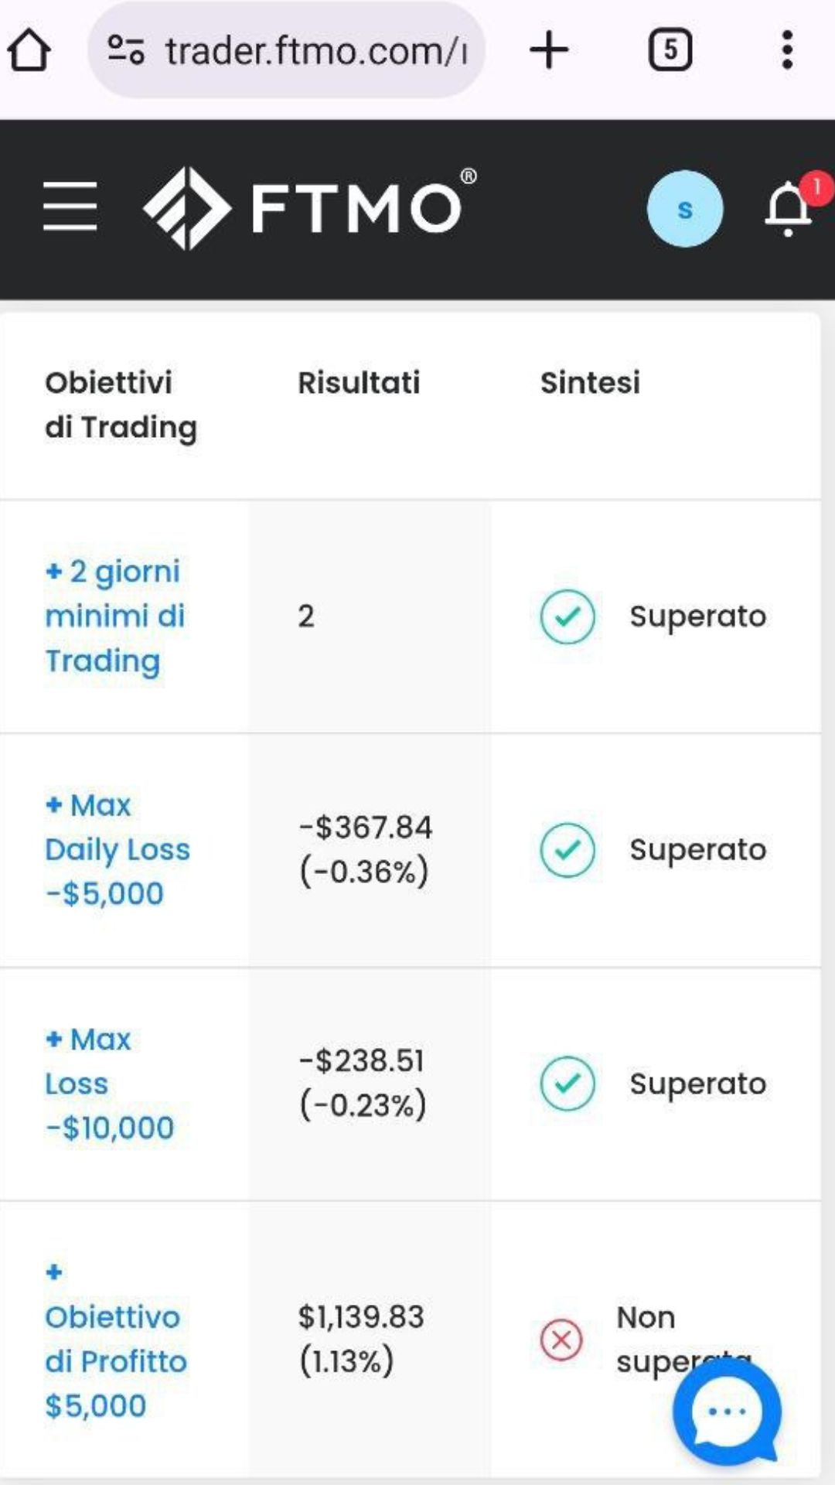Tap the FTMO logo
835x1485 pixels.
click(x=310, y=208)
